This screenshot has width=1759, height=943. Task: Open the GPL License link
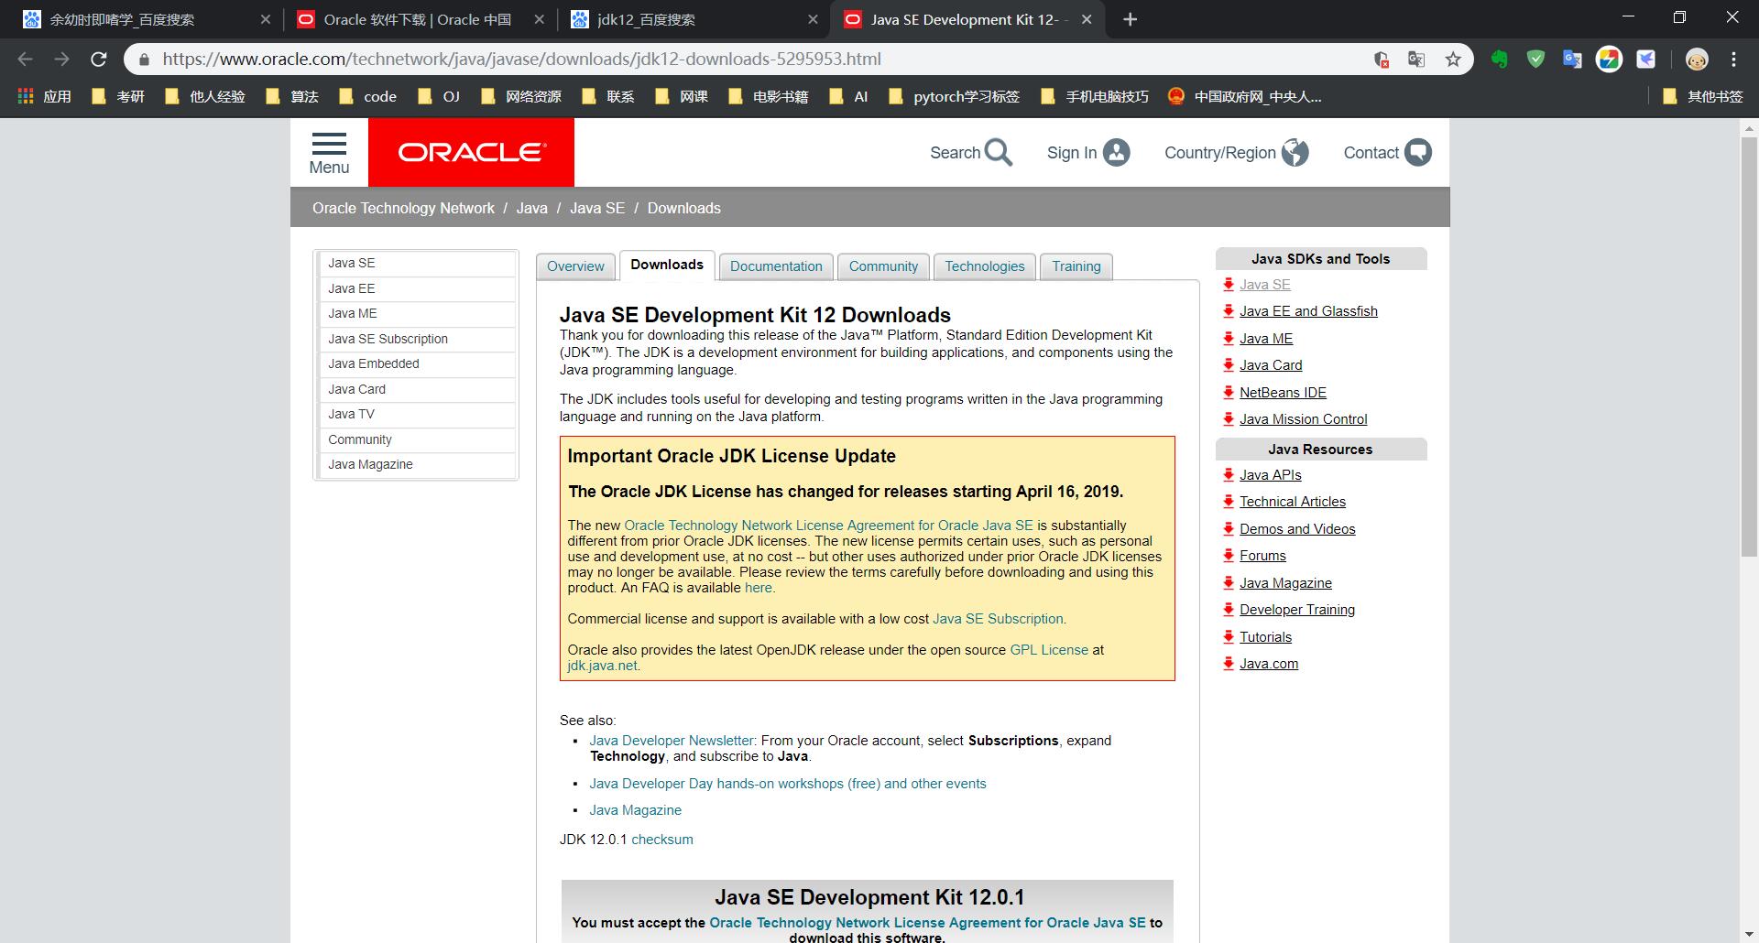tap(1049, 650)
